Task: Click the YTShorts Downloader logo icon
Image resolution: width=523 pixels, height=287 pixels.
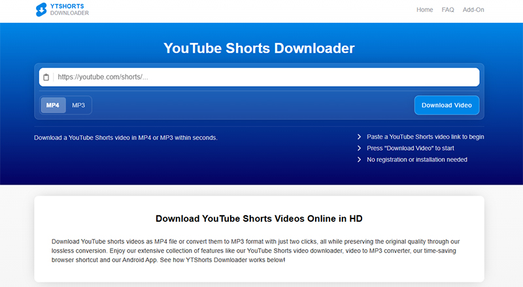Action: [x=41, y=10]
